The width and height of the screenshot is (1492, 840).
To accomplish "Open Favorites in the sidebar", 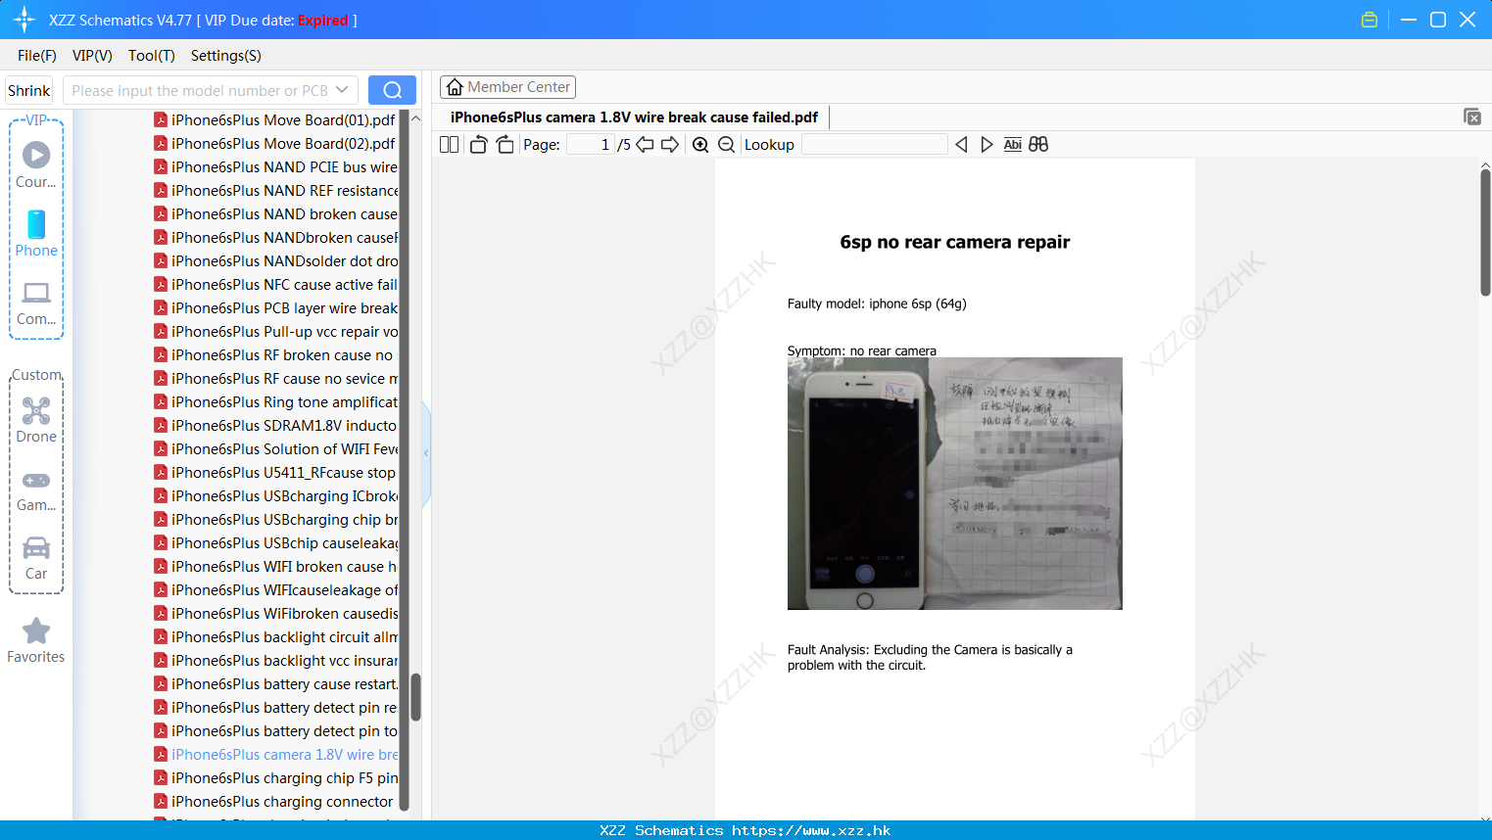I will pos(36,640).
